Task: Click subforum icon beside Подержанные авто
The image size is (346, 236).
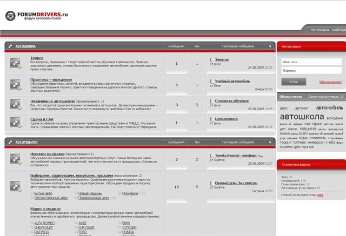Action: click(76, 198)
